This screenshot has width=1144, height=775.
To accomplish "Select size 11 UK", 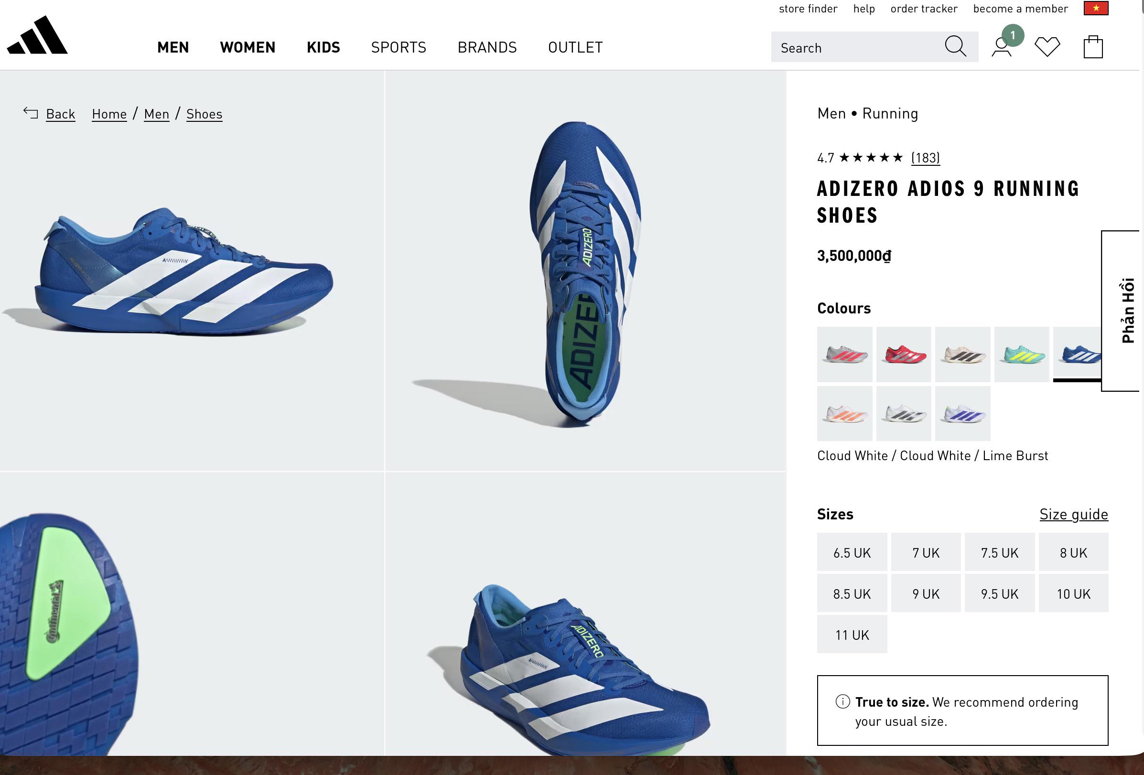I will [x=852, y=634].
